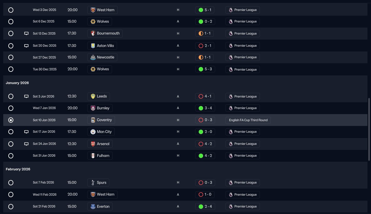The width and height of the screenshot is (371, 214).
Task: Select the radio button for Coventry fixture
Action: pyautogui.click(x=11, y=120)
